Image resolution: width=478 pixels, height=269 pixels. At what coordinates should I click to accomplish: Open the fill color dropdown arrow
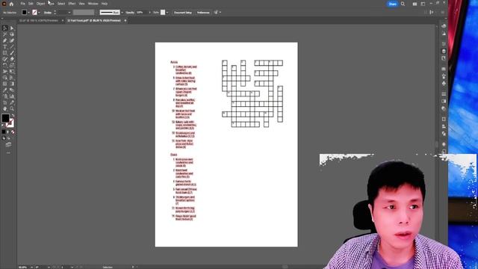(28, 13)
